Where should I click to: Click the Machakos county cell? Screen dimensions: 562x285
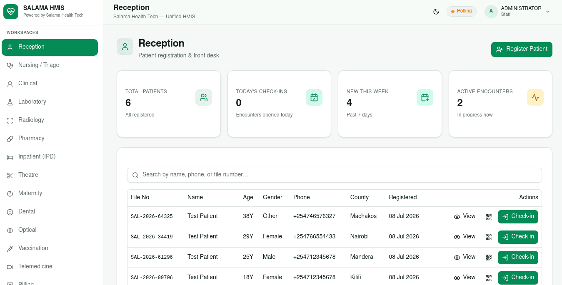point(363,216)
